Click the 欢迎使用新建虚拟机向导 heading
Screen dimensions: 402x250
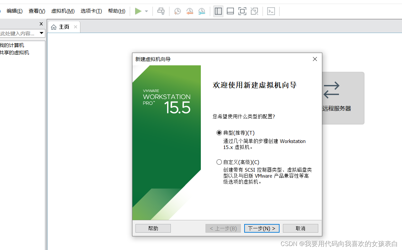click(255, 85)
